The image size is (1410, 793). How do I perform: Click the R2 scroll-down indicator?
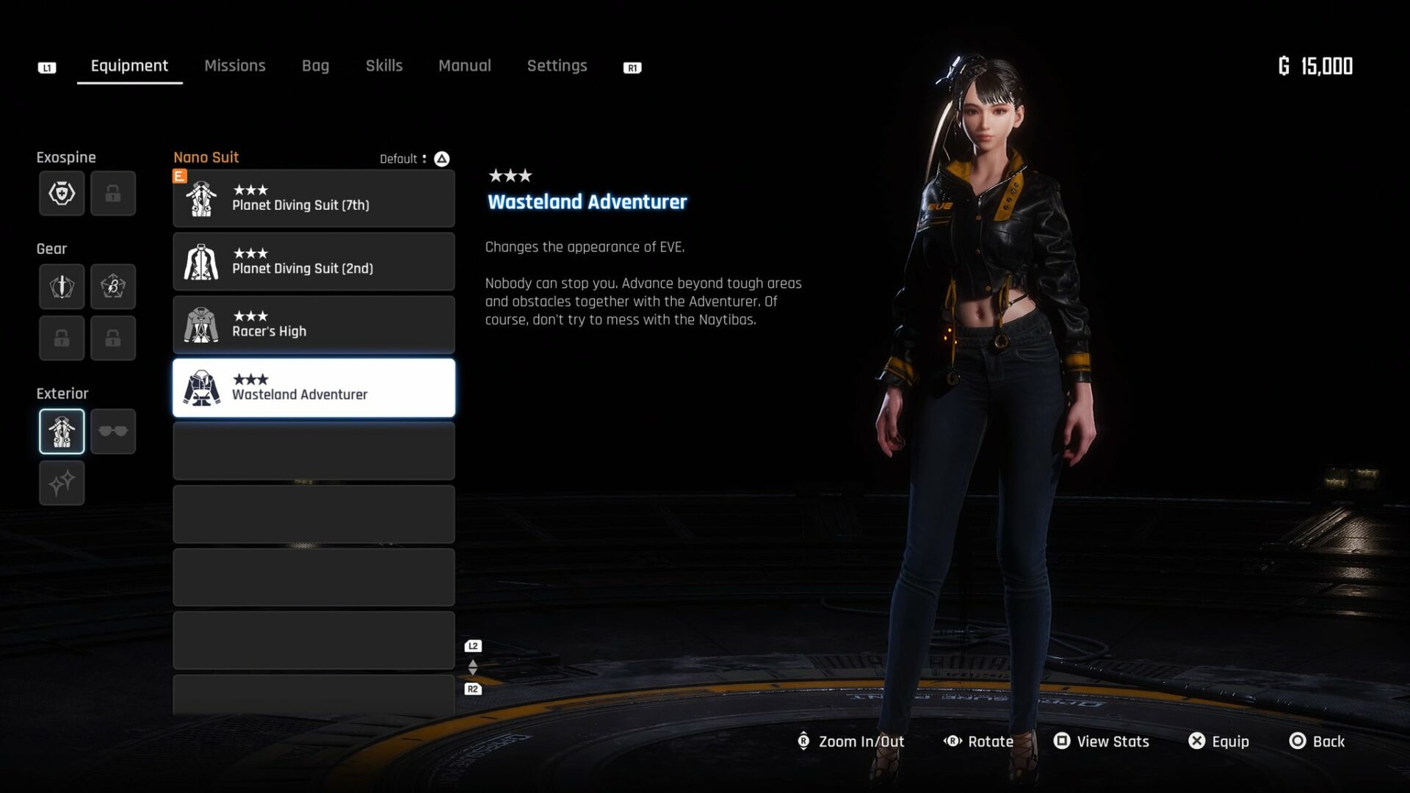point(472,689)
